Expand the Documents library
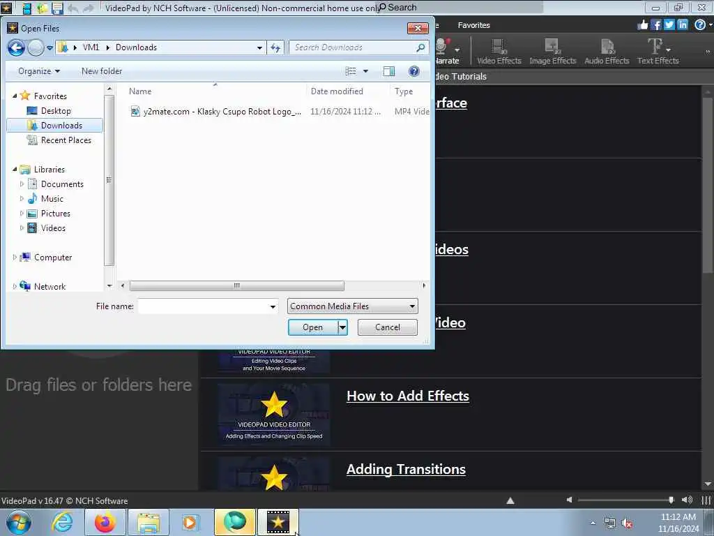The width and height of the screenshot is (714, 536). 22,184
